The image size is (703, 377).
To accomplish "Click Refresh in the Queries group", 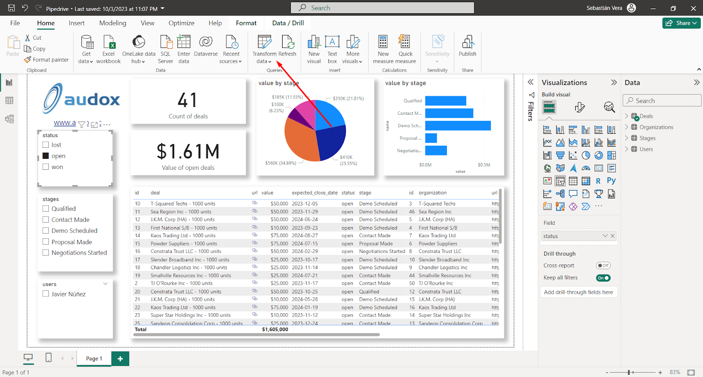I will coord(287,46).
